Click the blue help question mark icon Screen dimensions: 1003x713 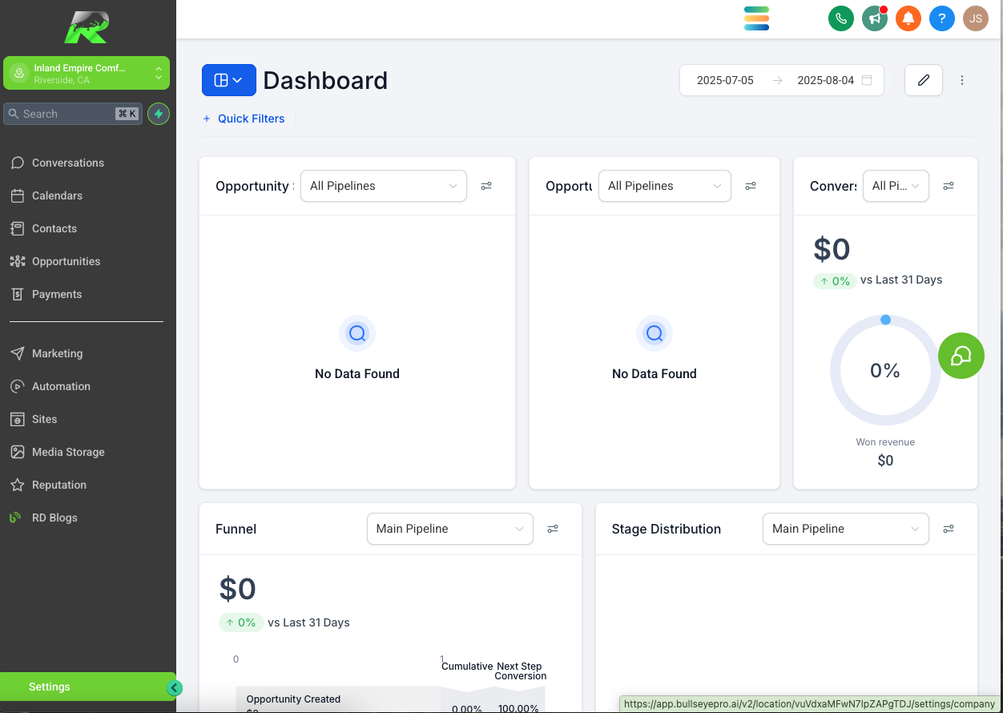tap(941, 18)
